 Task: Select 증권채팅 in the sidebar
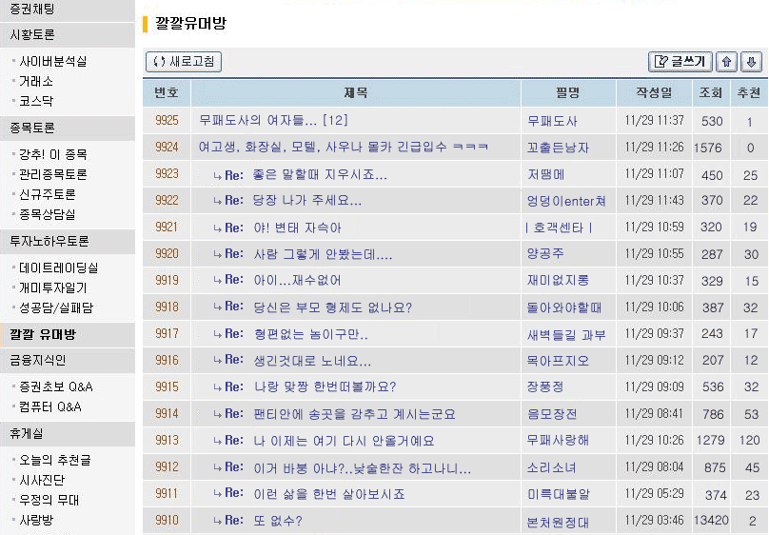pyautogui.click(x=32, y=10)
